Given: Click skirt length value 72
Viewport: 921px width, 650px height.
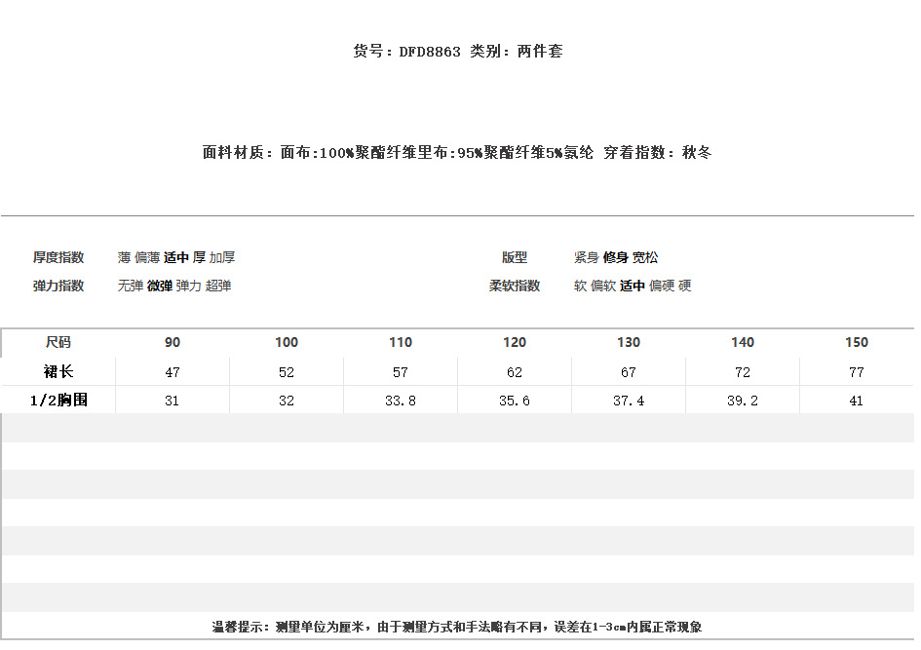Looking at the screenshot, I should (x=743, y=372).
